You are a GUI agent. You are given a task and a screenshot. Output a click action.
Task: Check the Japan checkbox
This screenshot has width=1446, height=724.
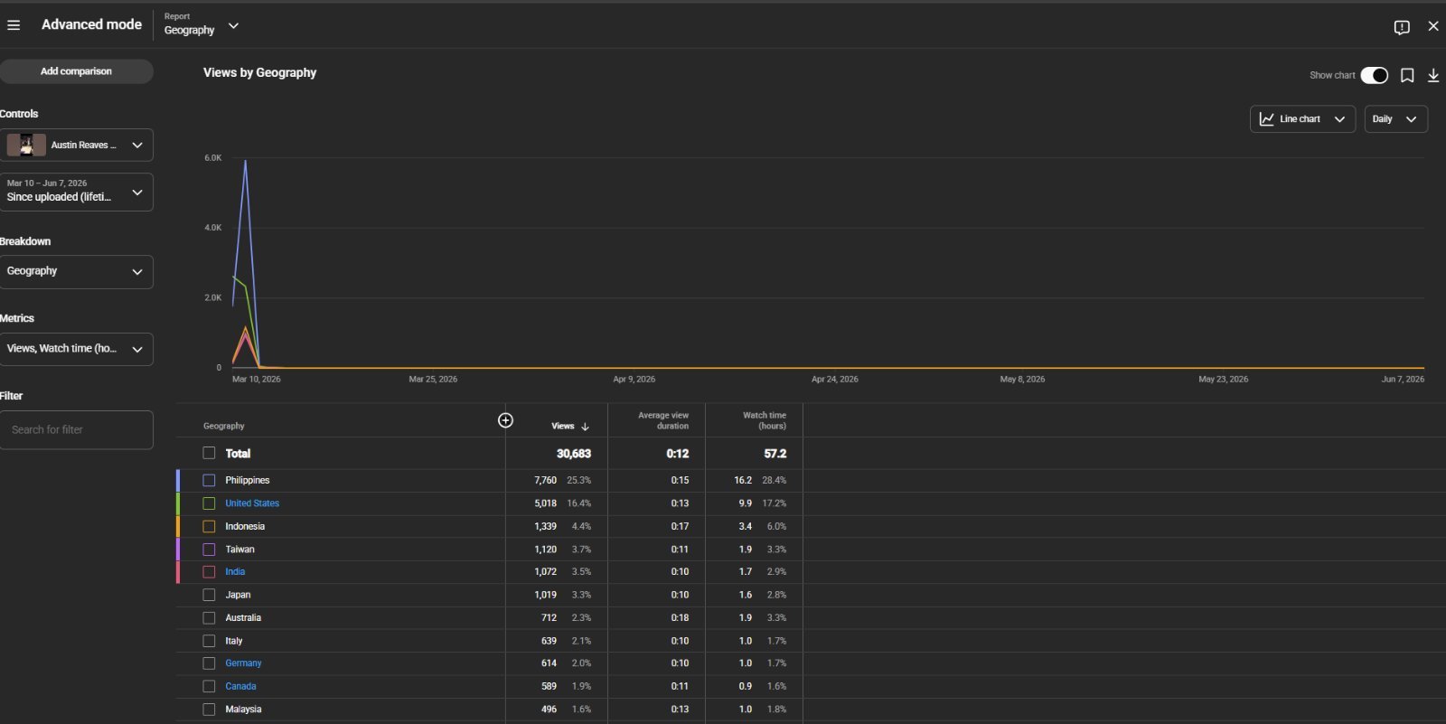(x=209, y=595)
